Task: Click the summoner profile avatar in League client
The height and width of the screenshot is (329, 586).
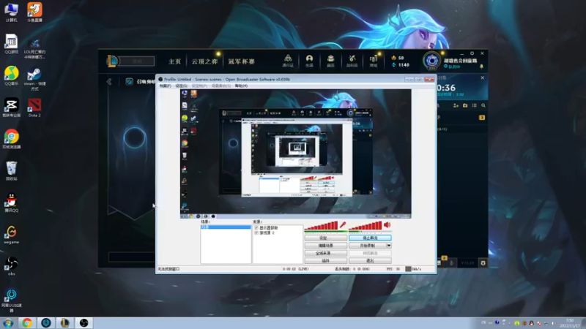Action: click(x=431, y=61)
